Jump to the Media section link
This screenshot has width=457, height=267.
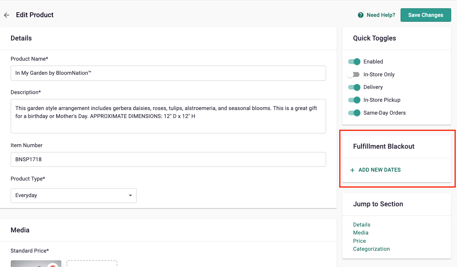pos(361,233)
